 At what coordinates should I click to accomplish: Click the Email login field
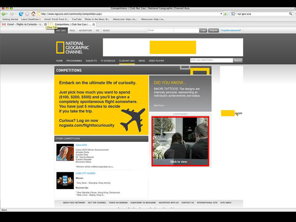click(160, 30)
